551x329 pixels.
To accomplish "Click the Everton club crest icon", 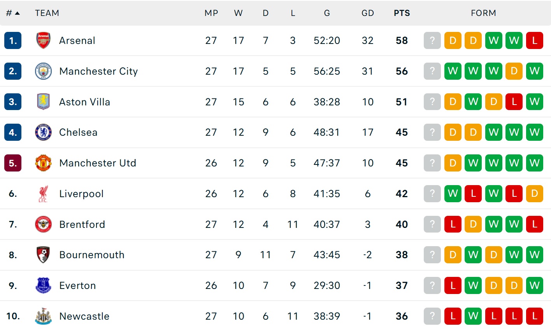I will tap(43, 285).
